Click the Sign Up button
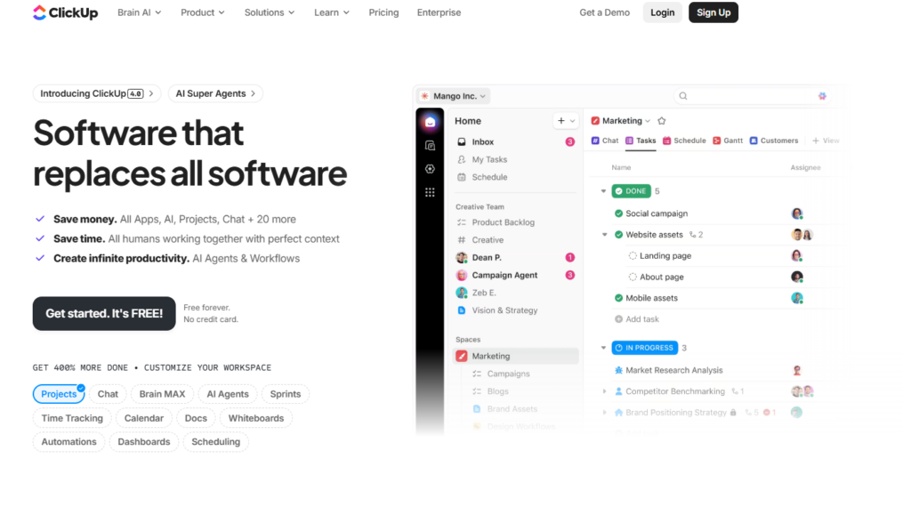 pyautogui.click(x=713, y=12)
